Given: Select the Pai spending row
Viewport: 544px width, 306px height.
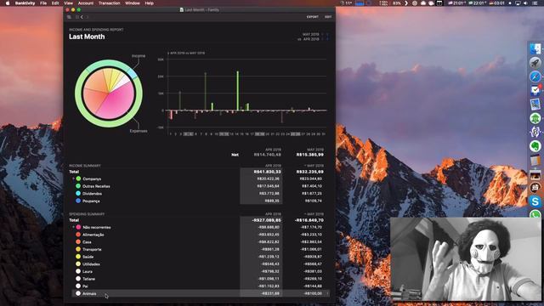Looking at the screenshot, I should (200, 286).
